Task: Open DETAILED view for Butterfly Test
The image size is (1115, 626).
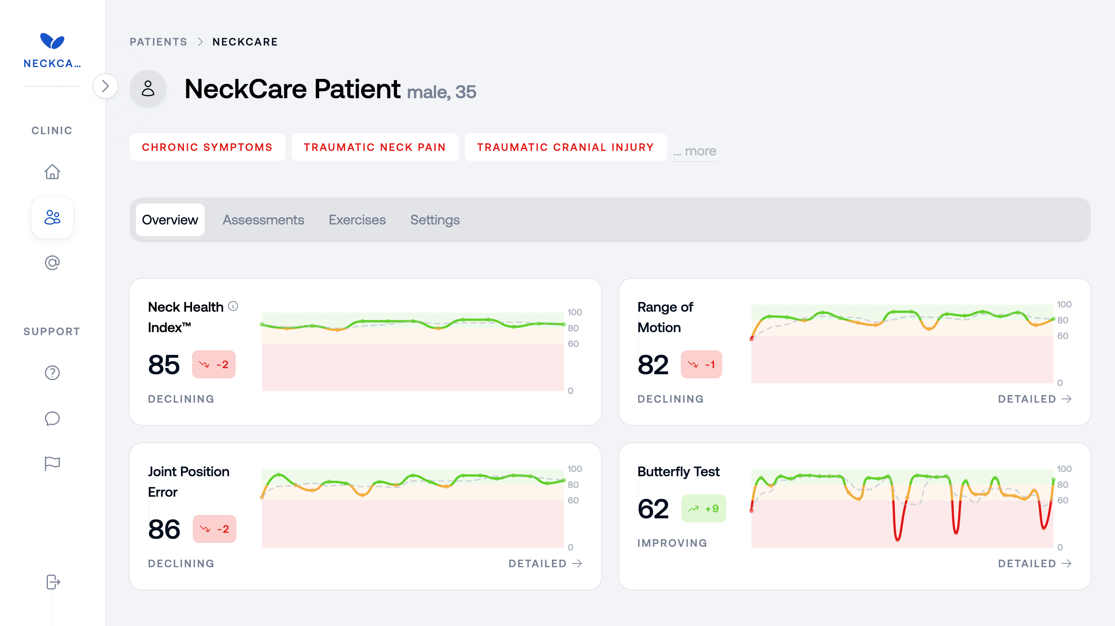Action: pos(1034,563)
